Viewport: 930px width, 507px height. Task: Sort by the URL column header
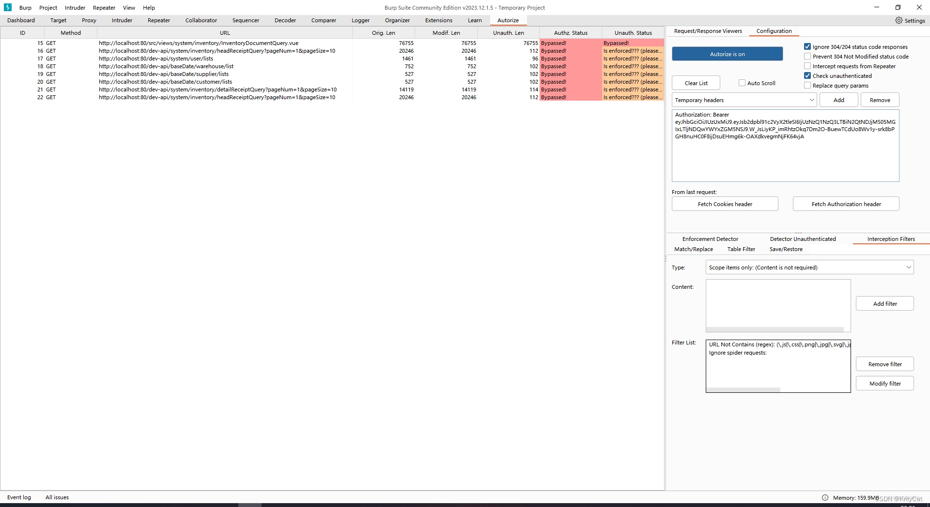[225, 33]
